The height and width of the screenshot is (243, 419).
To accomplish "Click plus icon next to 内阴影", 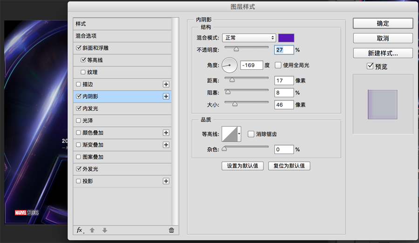I will point(166,96).
